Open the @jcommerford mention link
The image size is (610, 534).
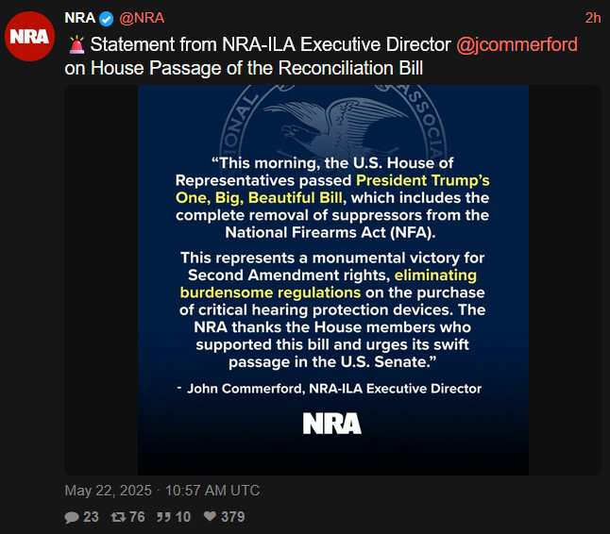coord(517,44)
